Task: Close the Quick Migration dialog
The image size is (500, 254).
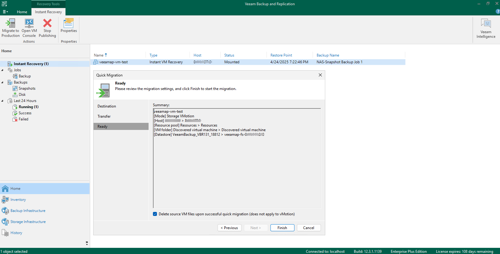Action: point(320,75)
